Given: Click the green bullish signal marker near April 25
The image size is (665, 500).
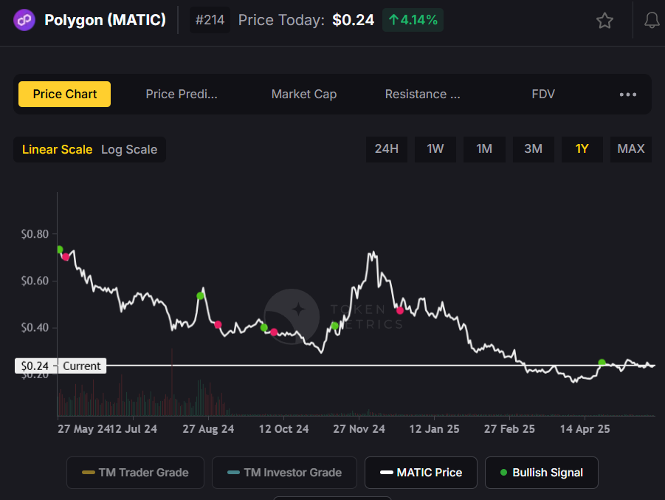Looking at the screenshot, I should [602, 363].
